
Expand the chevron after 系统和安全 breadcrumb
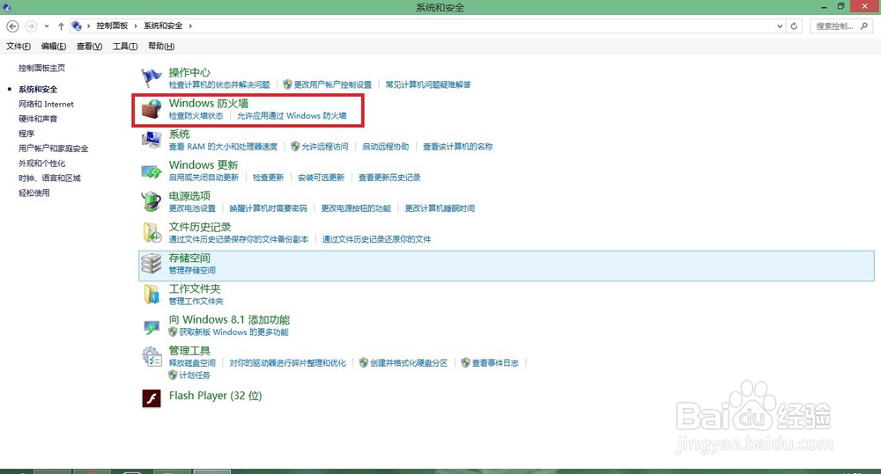point(190,26)
